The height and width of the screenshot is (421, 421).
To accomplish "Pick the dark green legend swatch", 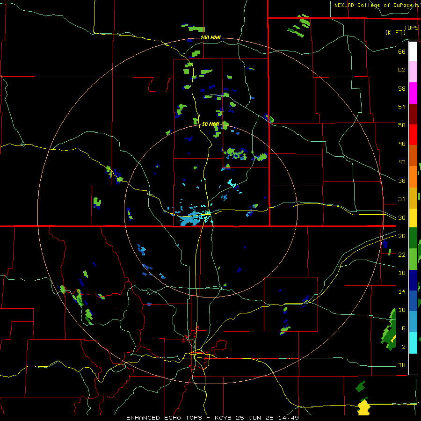I will [x=413, y=238].
